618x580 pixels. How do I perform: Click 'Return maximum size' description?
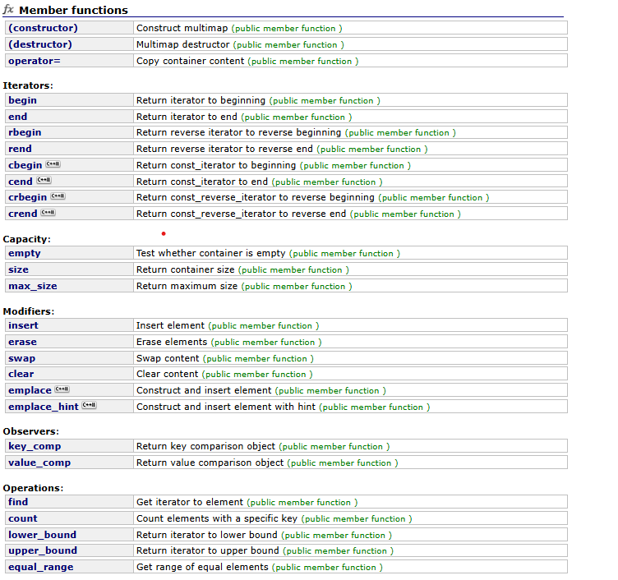(x=187, y=286)
